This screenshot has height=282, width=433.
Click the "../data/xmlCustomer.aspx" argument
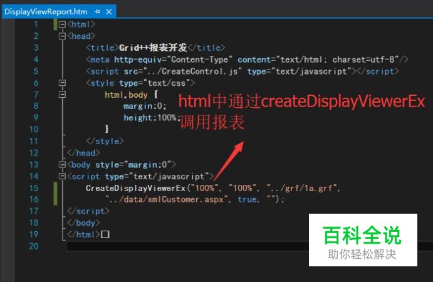tap(167, 200)
